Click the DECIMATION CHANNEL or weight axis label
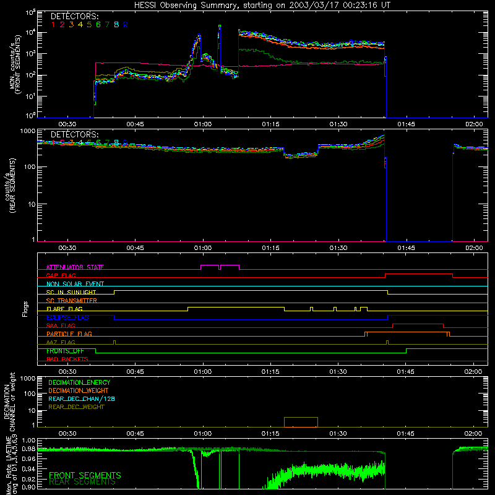The height and width of the screenshot is (495, 495). 9,402
